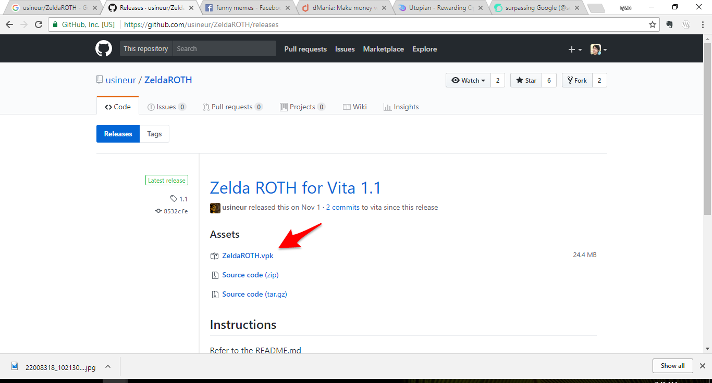Open the Projects tab
Image resolution: width=712 pixels, height=383 pixels.
click(302, 107)
